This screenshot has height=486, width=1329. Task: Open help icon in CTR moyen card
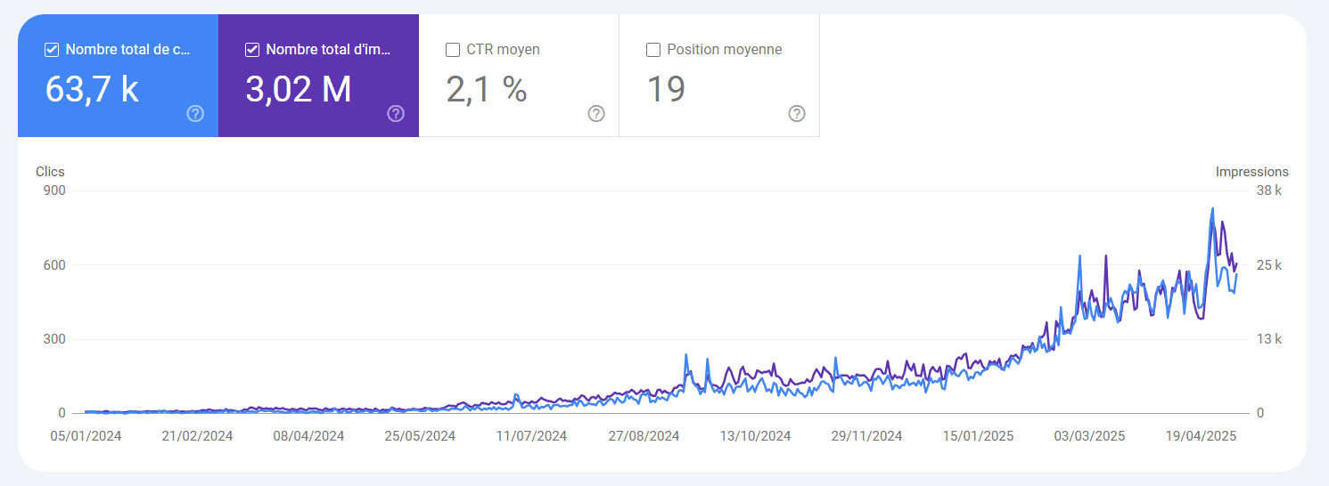coord(596,114)
